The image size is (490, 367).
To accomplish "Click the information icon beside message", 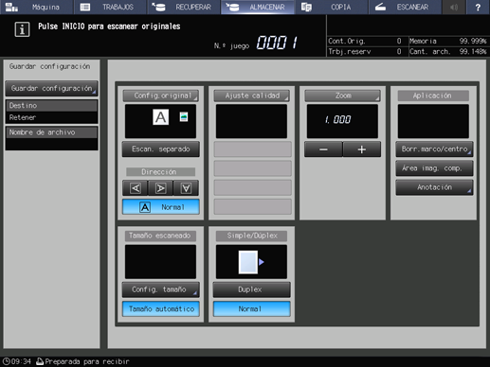I will point(22,29).
